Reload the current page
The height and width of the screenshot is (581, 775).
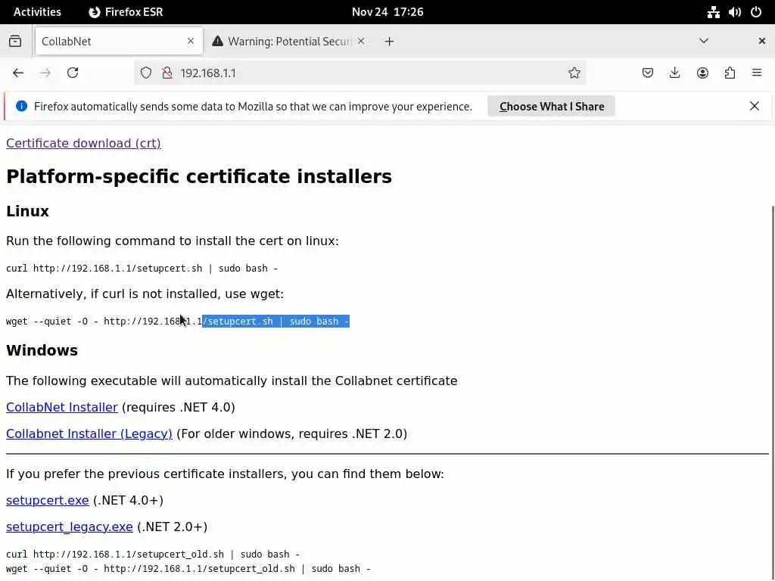tap(73, 73)
